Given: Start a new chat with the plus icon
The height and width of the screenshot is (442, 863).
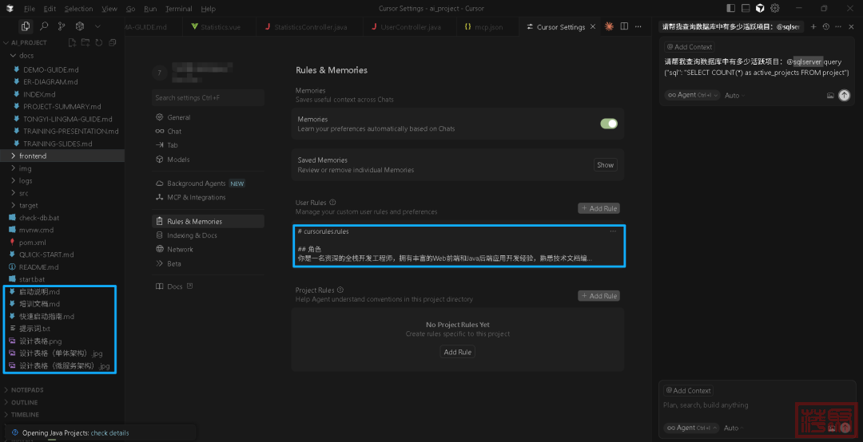Looking at the screenshot, I should coord(813,26).
